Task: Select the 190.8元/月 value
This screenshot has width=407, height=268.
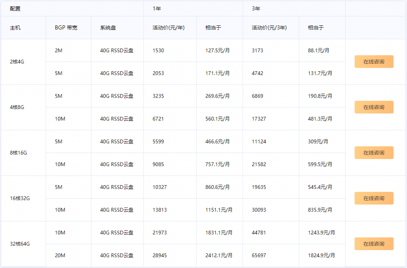Action: pos(320,96)
